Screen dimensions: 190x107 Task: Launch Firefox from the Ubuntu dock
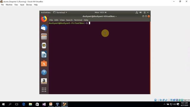coord(44,19)
